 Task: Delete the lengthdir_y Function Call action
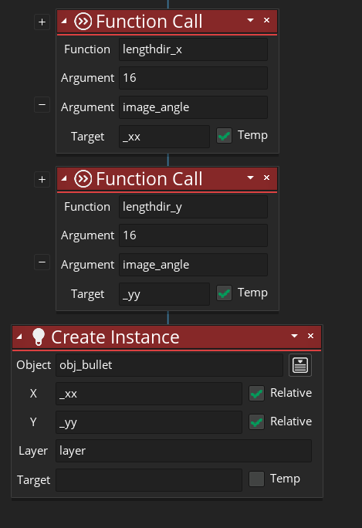click(266, 178)
